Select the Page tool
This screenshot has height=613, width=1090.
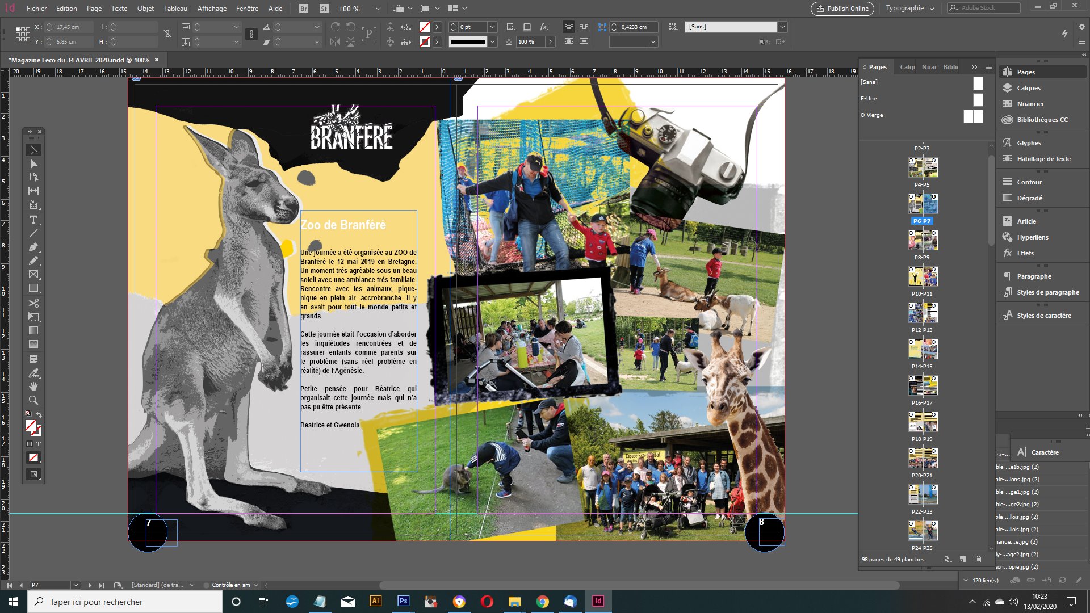[x=33, y=177]
